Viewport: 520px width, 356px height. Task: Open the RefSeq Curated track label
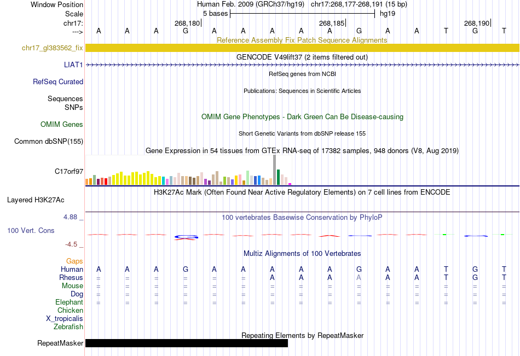(58, 81)
